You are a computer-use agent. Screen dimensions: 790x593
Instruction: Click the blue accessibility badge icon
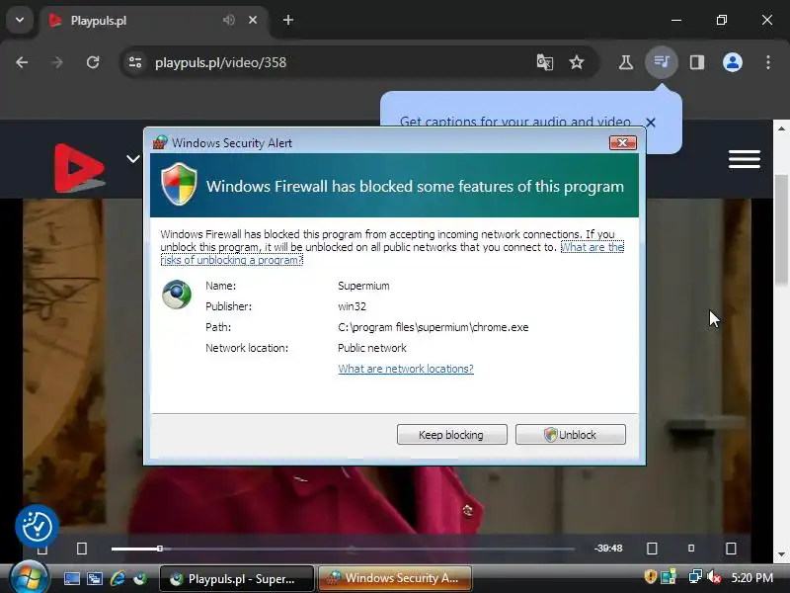[x=37, y=527]
